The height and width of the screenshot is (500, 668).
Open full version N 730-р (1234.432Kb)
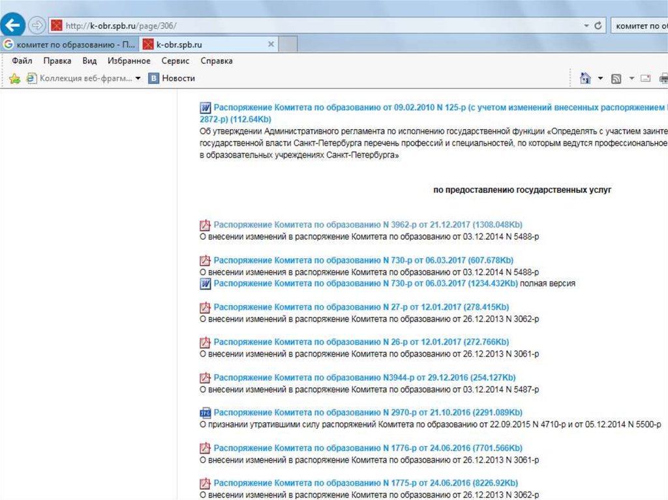click(365, 284)
